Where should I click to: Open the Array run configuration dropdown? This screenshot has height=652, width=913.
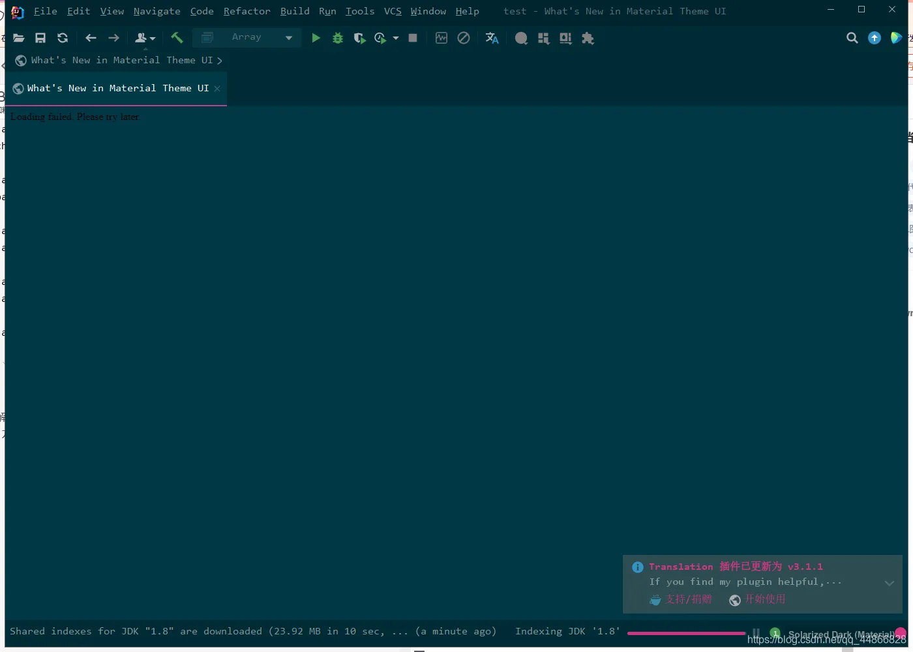point(247,38)
